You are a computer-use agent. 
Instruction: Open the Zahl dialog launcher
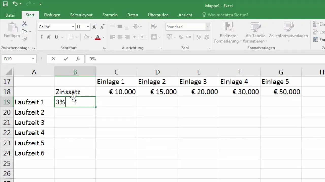(209, 48)
